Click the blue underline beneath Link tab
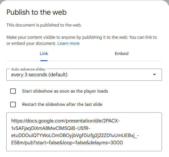 click(x=44, y=61)
